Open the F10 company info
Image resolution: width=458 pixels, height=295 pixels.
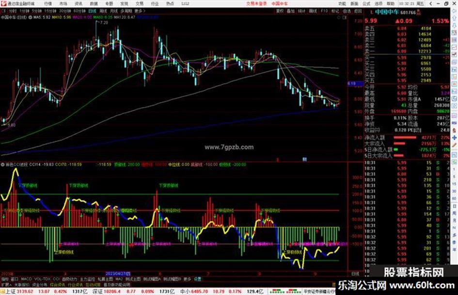pos(324,11)
